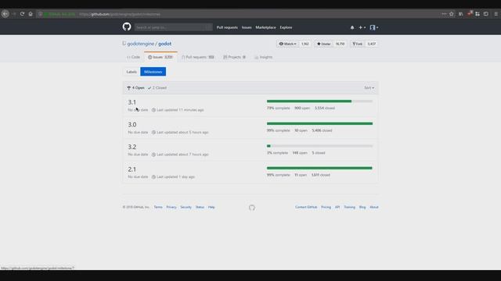Open the Sort dropdown for milestones

pyautogui.click(x=369, y=87)
